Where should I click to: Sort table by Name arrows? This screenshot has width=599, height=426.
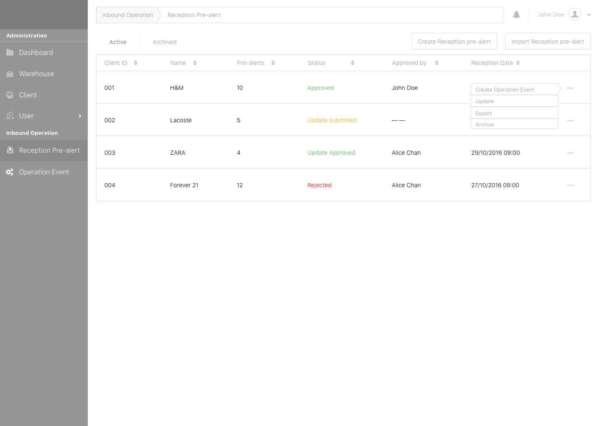coord(195,63)
